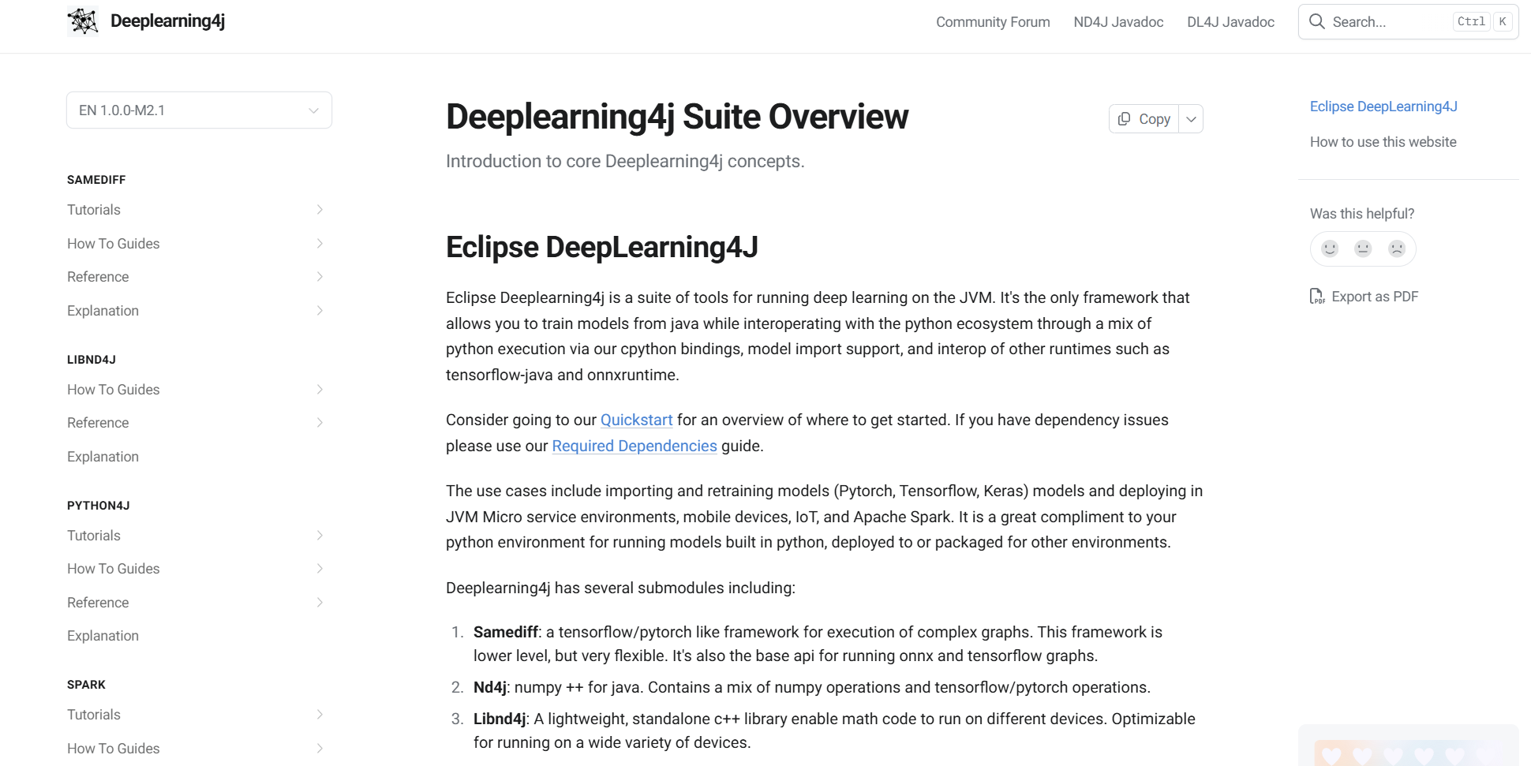
Task: Expand Samediff How To Guides chevron
Action: click(320, 244)
